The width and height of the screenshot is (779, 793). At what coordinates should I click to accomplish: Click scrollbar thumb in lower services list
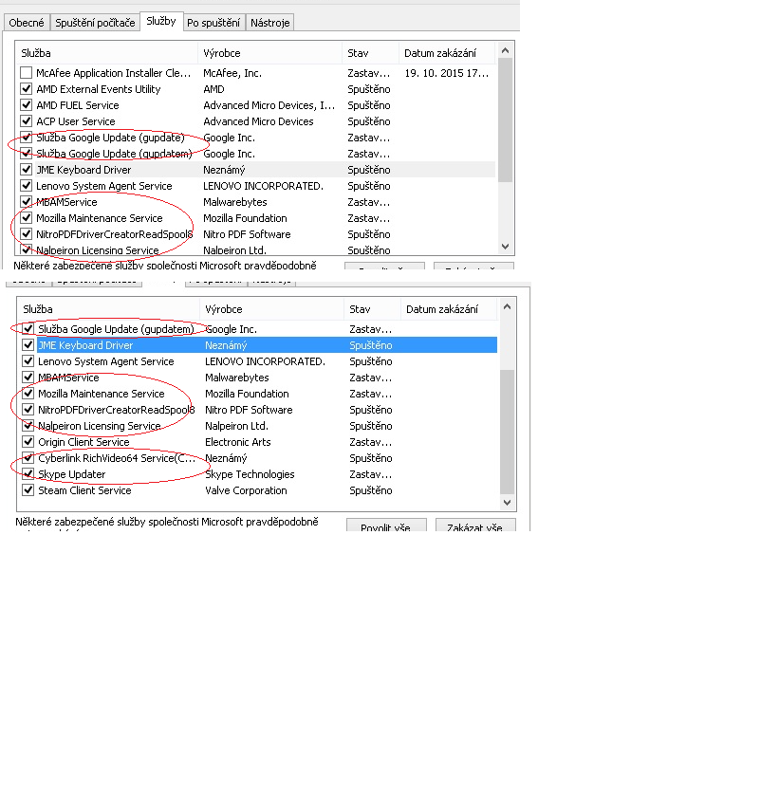click(507, 432)
